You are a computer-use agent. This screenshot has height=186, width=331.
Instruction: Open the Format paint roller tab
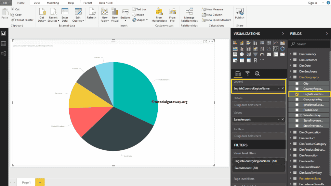pyautogui.click(x=248, y=74)
